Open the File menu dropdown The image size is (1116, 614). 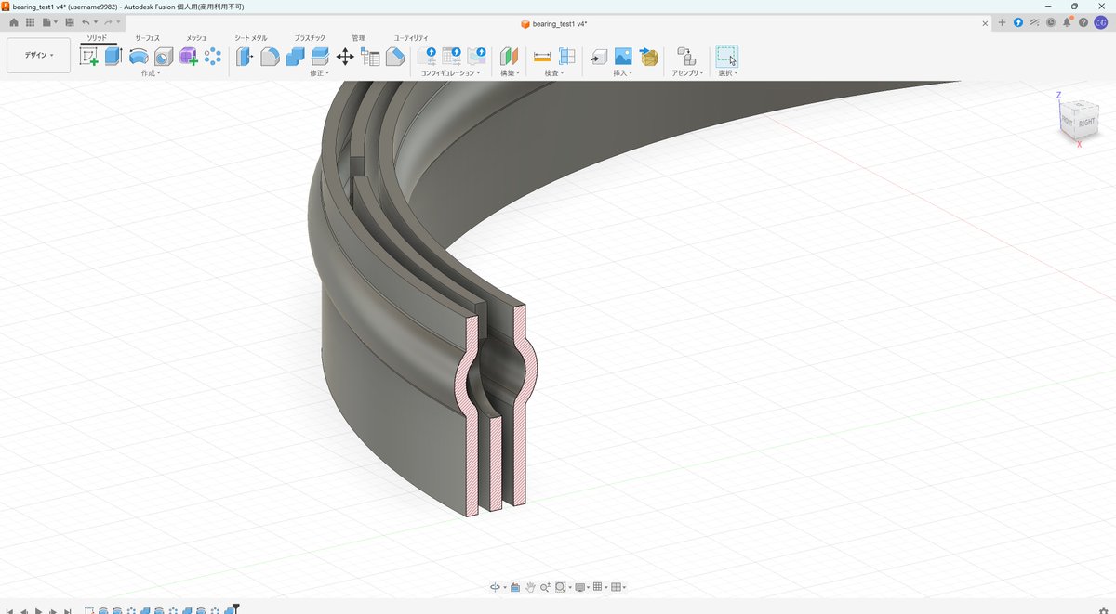[x=50, y=21]
